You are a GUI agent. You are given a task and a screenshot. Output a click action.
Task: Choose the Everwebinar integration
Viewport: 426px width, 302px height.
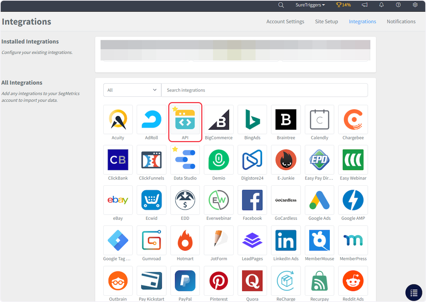click(219, 200)
